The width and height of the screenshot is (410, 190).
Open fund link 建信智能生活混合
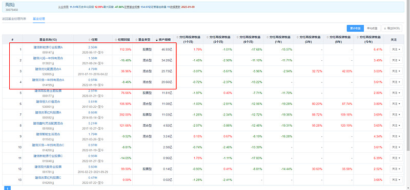48,134
